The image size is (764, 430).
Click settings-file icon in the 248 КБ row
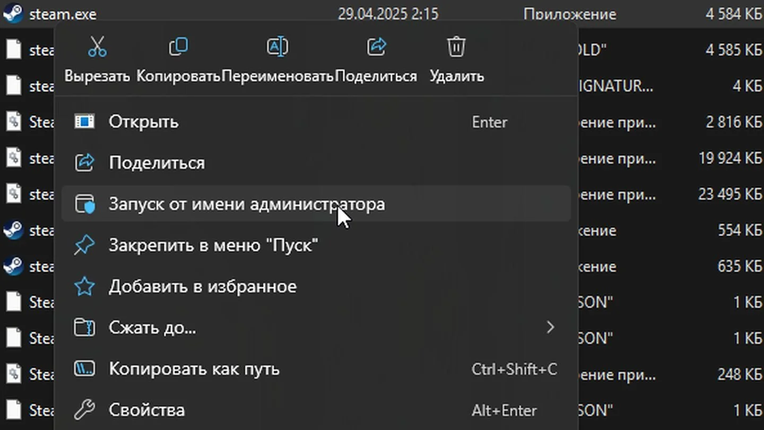(13, 374)
